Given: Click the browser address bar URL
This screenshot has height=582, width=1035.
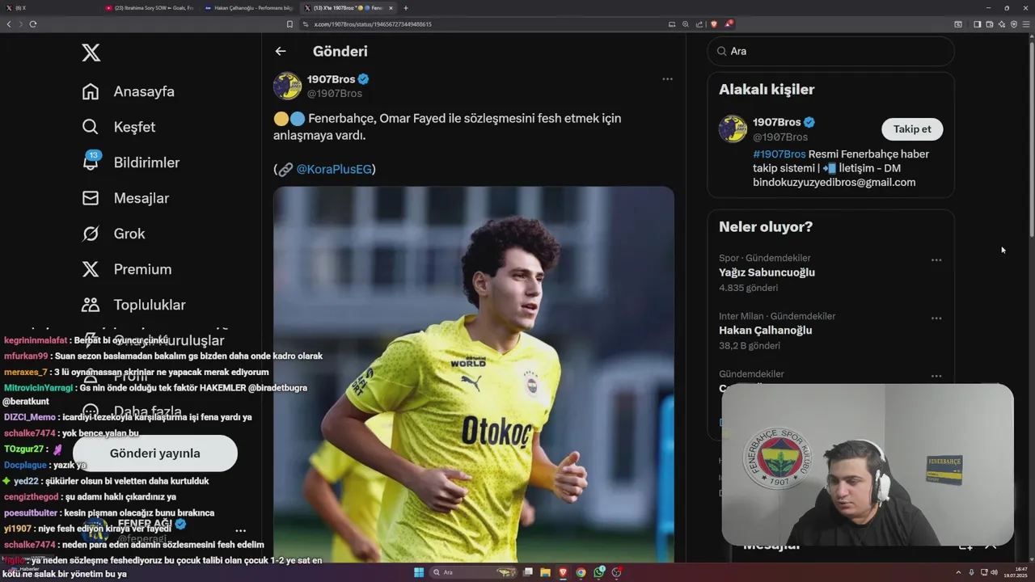Looking at the screenshot, I should [373, 24].
